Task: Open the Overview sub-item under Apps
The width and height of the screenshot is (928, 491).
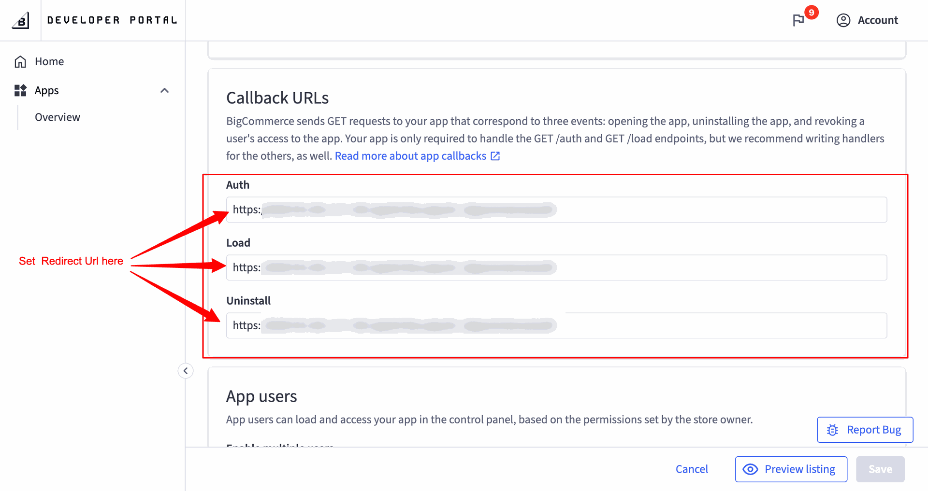Action: [58, 117]
